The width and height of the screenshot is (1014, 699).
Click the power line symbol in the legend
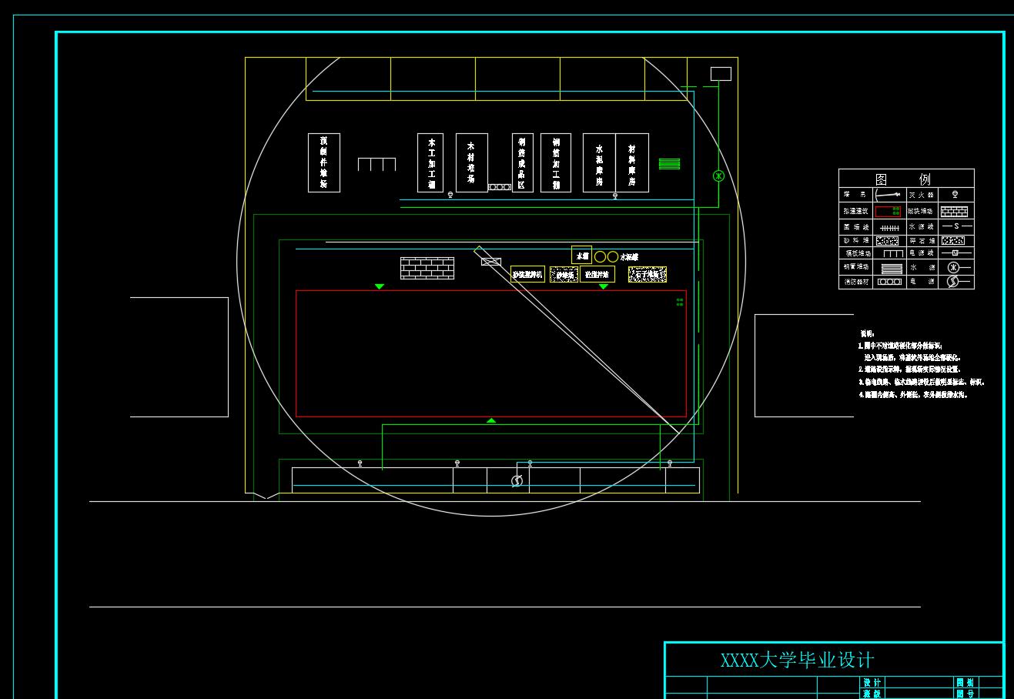957,253
